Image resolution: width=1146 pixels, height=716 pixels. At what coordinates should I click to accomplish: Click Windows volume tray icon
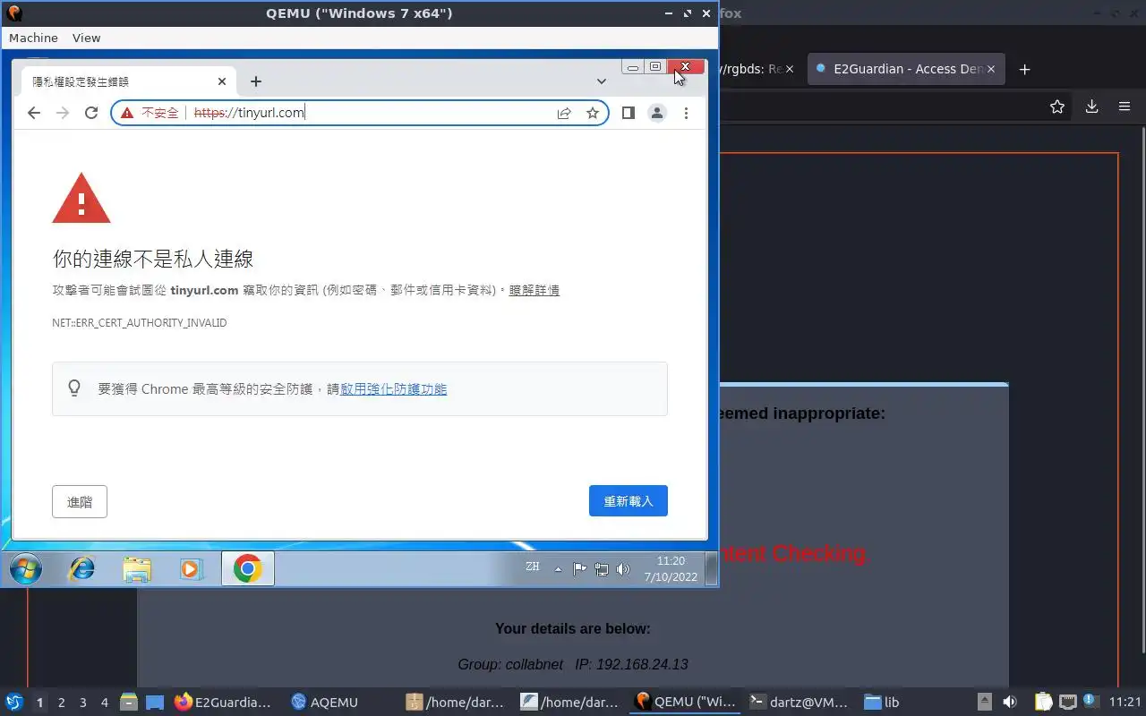(x=624, y=569)
